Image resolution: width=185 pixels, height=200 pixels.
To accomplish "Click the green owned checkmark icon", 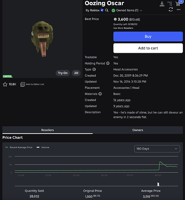I will (113, 10).
